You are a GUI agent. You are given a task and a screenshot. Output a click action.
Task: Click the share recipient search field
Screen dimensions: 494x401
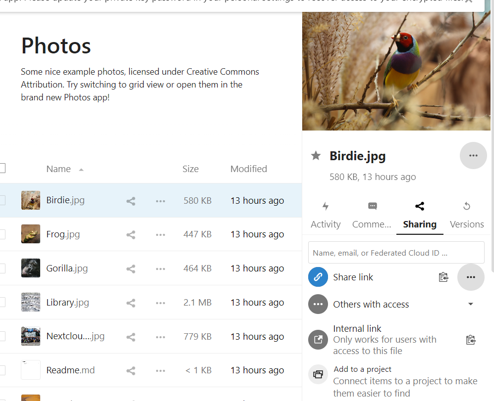click(x=396, y=253)
